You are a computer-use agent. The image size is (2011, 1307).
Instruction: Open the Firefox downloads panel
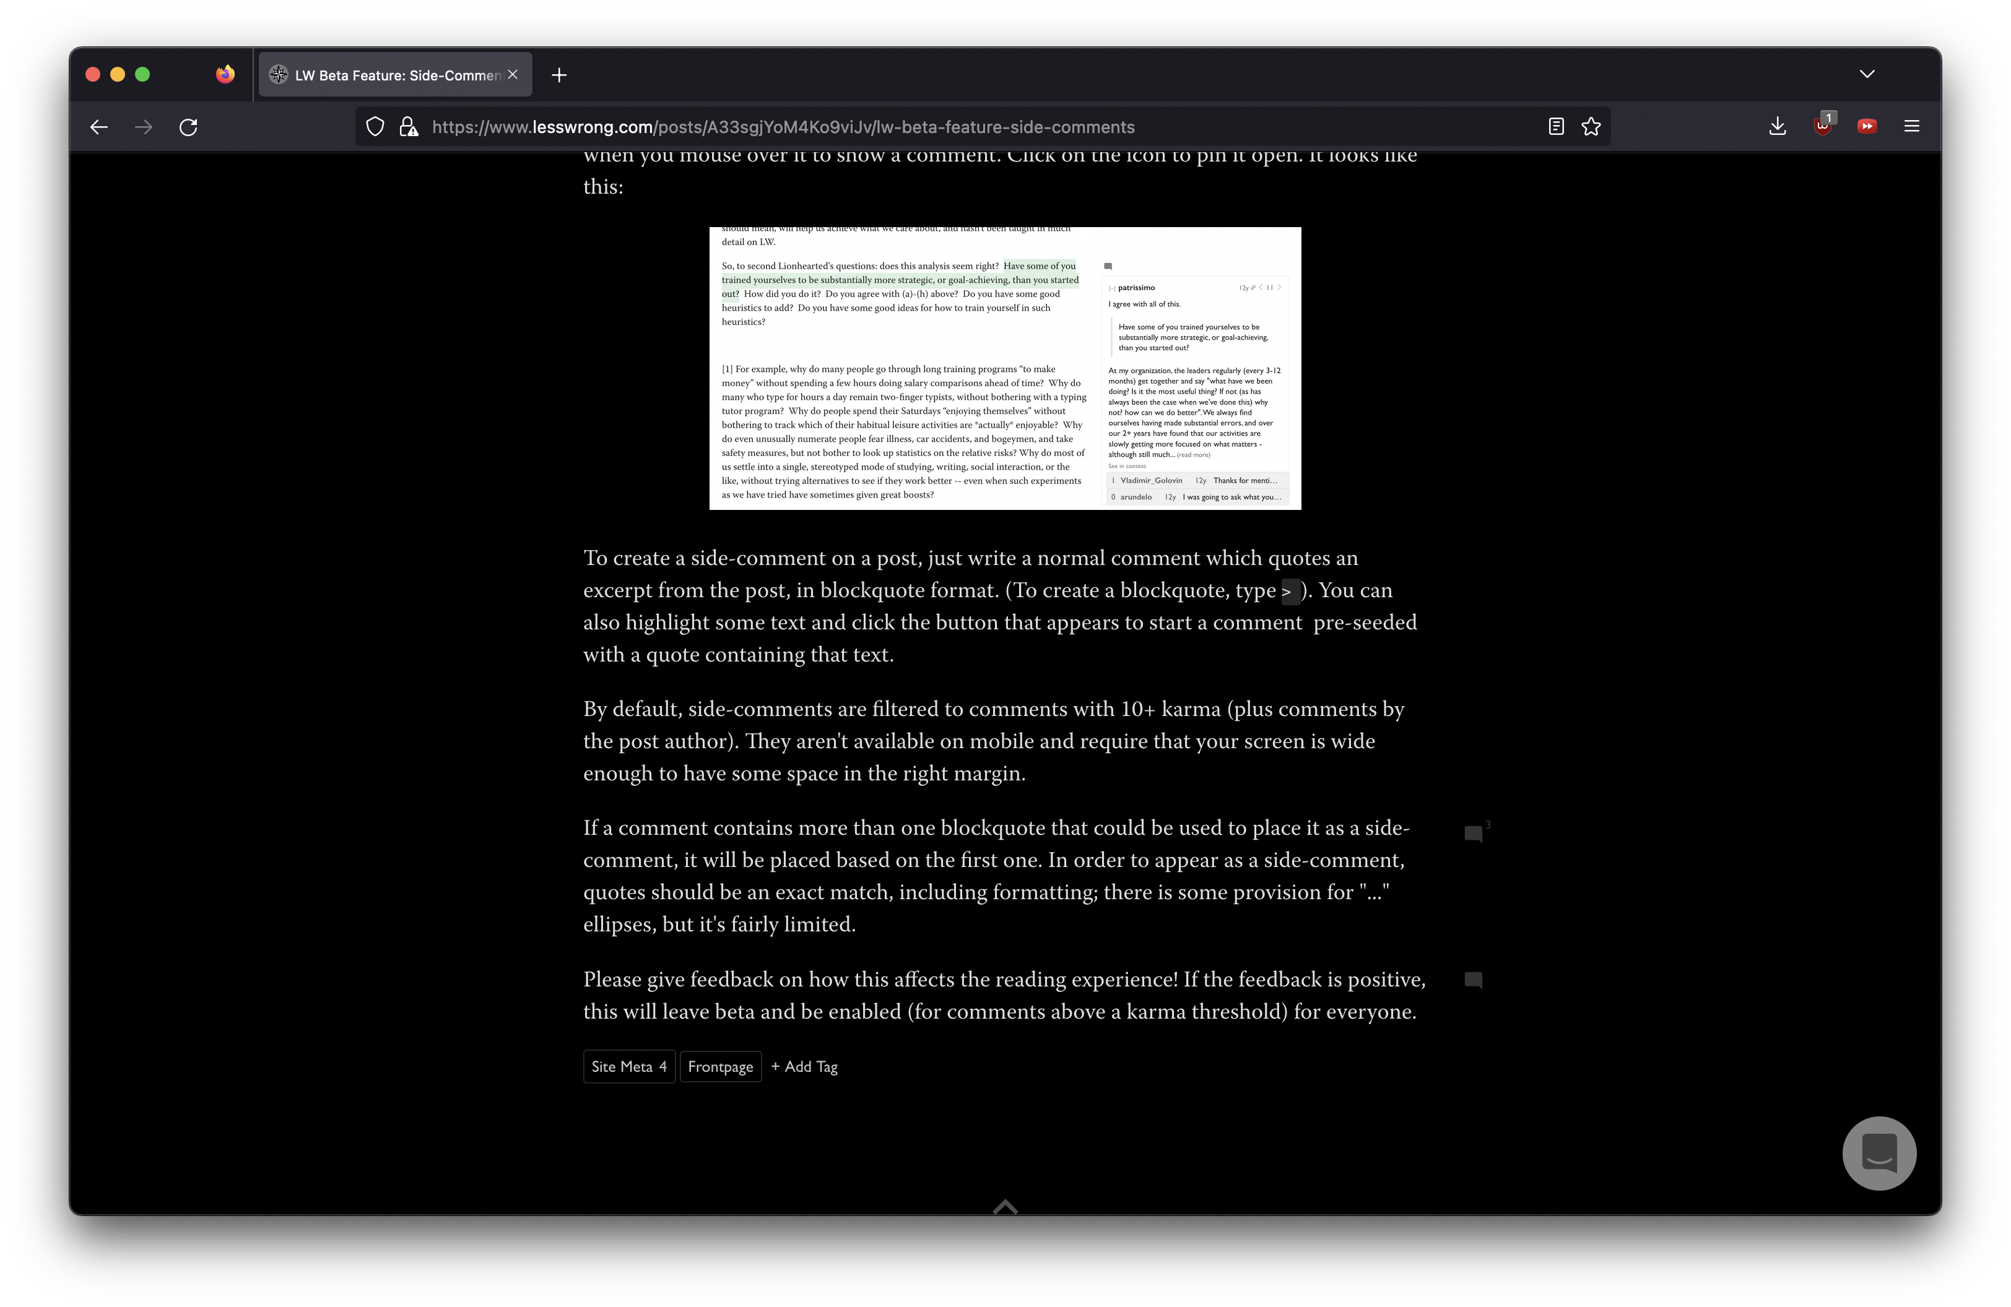pyautogui.click(x=1777, y=127)
